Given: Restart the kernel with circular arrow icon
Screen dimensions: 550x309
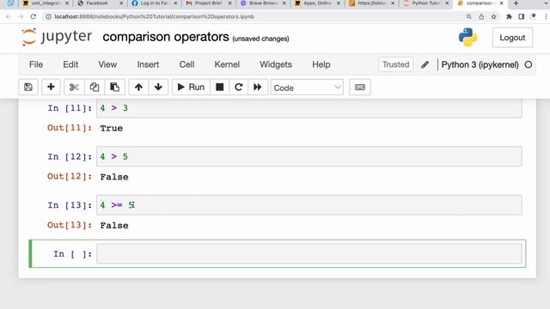Looking at the screenshot, I should (x=239, y=87).
